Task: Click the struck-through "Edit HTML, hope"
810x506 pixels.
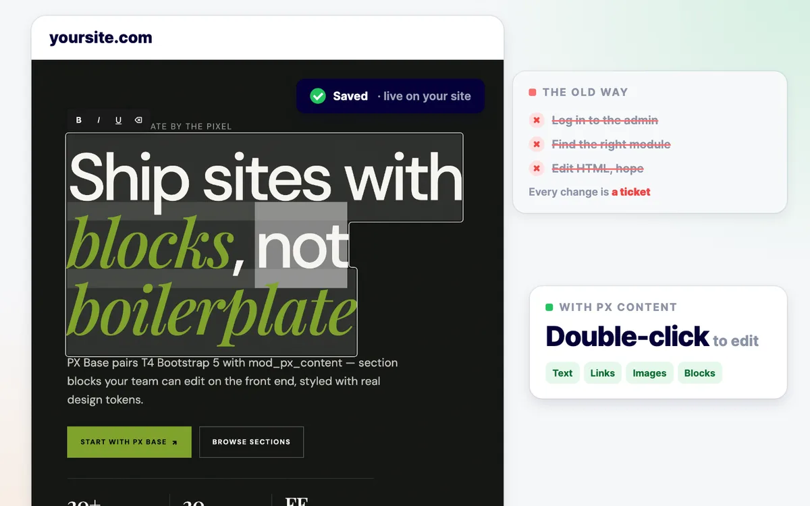Action: pos(598,169)
